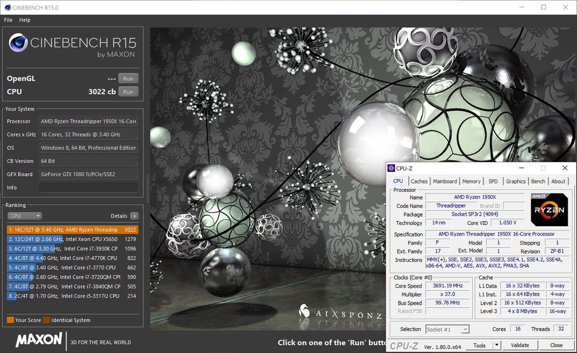The image size is (577, 353).
Task: Switch to the Caches tab in CPU-Z
Action: (419, 182)
